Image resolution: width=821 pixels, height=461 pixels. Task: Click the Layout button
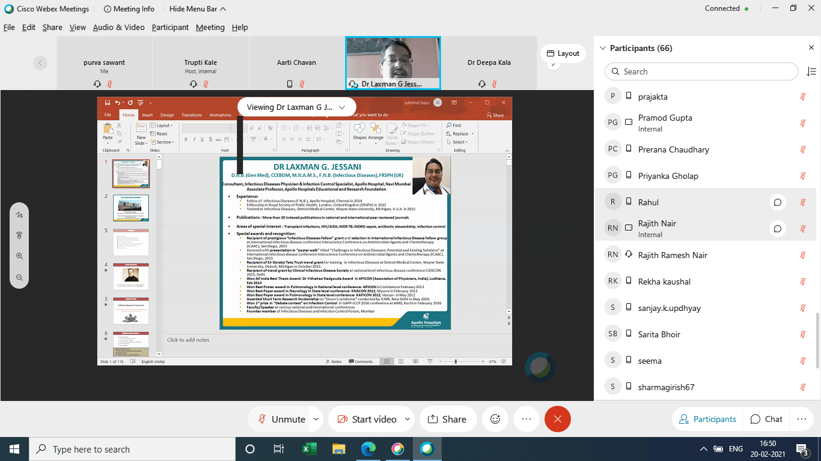click(x=563, y=53)
